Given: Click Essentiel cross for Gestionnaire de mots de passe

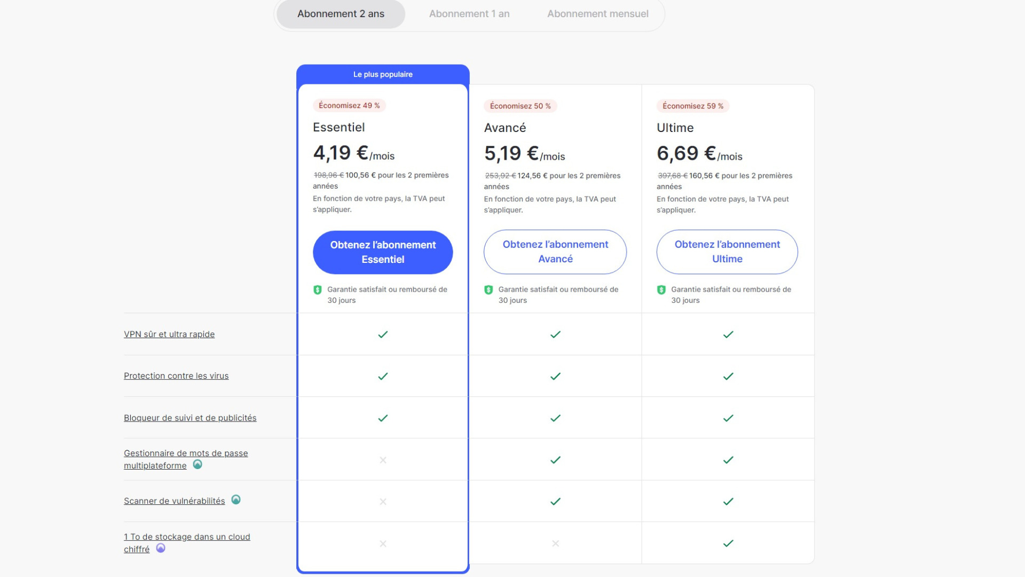Looking at the screenshot, I should (x=383, y=460).
